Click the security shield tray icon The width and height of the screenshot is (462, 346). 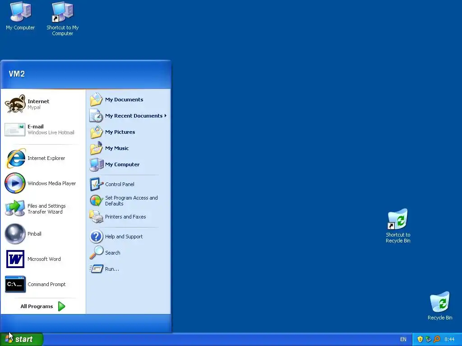pyautogui.click(x=420, y=339)
